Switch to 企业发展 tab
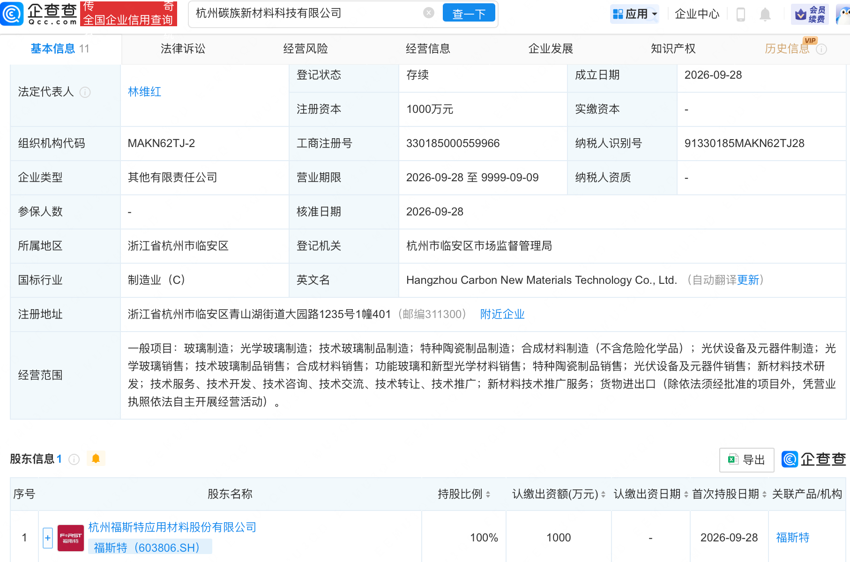 [551, 49]
